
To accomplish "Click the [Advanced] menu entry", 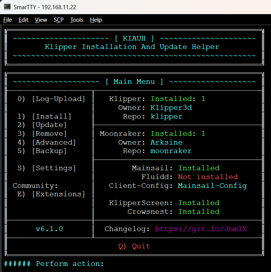I will click(x=54, y=142).
